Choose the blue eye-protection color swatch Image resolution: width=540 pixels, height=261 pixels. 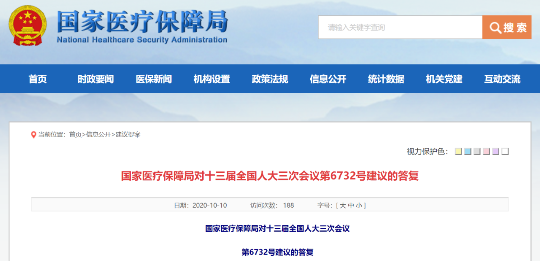point(467,151)
